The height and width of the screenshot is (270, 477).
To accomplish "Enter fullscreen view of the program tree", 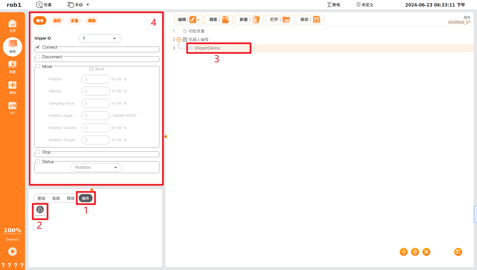I will (x=426, y=252).
